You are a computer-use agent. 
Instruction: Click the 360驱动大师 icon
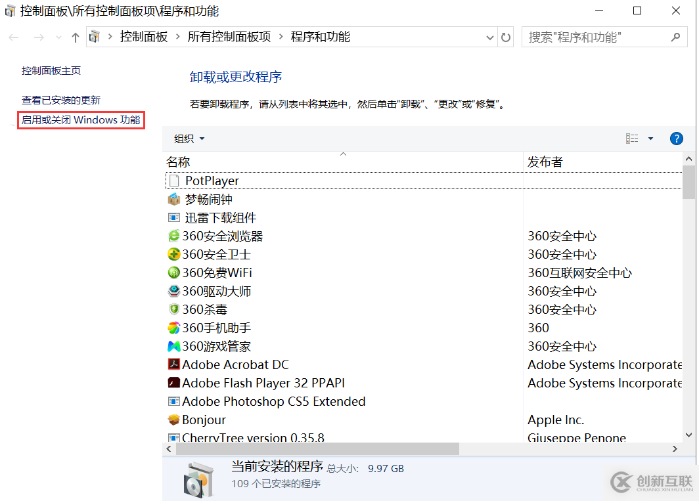pyautogui.click(x=174, y=291)
